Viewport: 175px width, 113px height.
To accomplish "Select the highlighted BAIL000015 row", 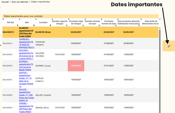I will (x=80, y=32).
